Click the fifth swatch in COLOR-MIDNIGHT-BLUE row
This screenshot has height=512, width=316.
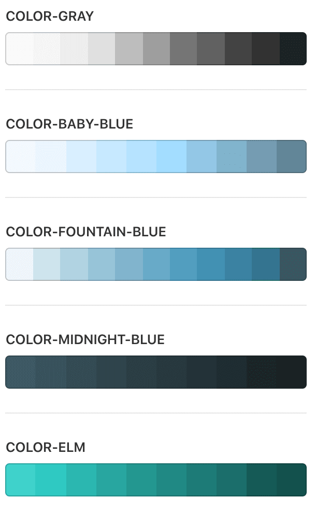[x=141, y=372]
